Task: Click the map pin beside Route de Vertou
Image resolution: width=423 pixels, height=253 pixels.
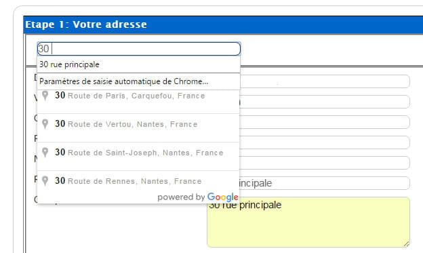Action: tap(45, 124)
